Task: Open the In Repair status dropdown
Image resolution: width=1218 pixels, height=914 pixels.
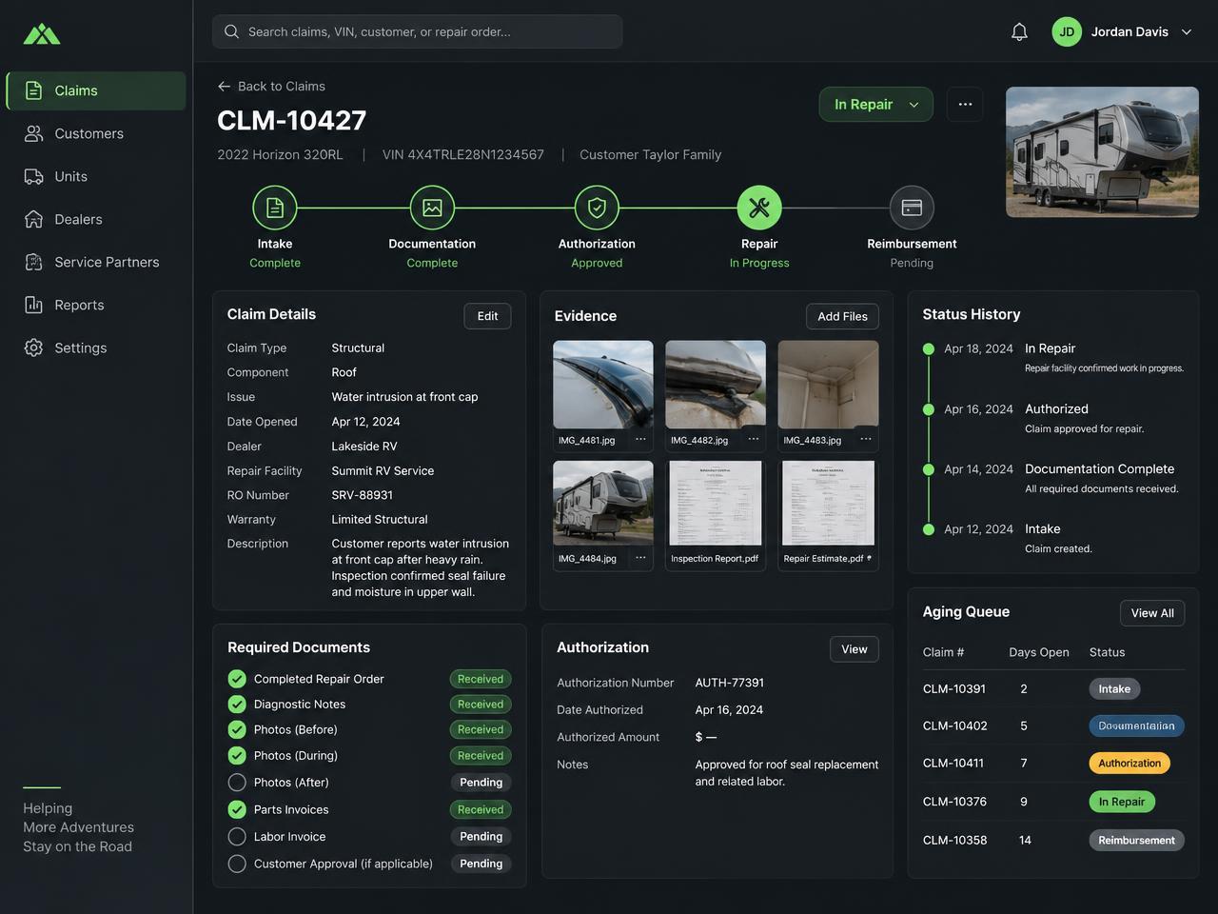Action: point(876,105)
